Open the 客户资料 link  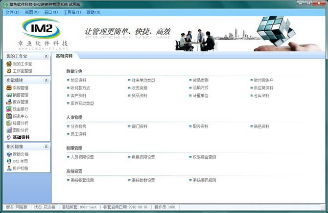tap(78, 96)
